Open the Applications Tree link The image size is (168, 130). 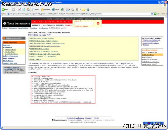(14, 38)
